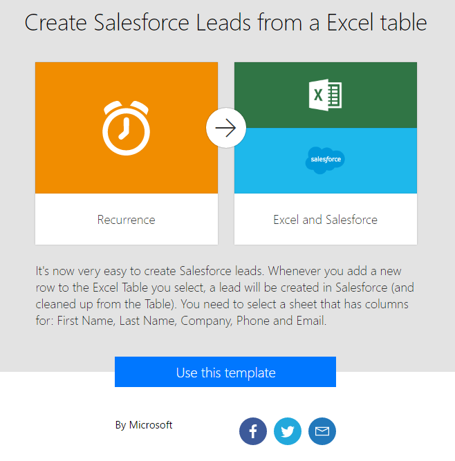Click the description line starting "cleaned up from the Table"
The width and height of the screenshot is (455, 461).
click(221, 304)
